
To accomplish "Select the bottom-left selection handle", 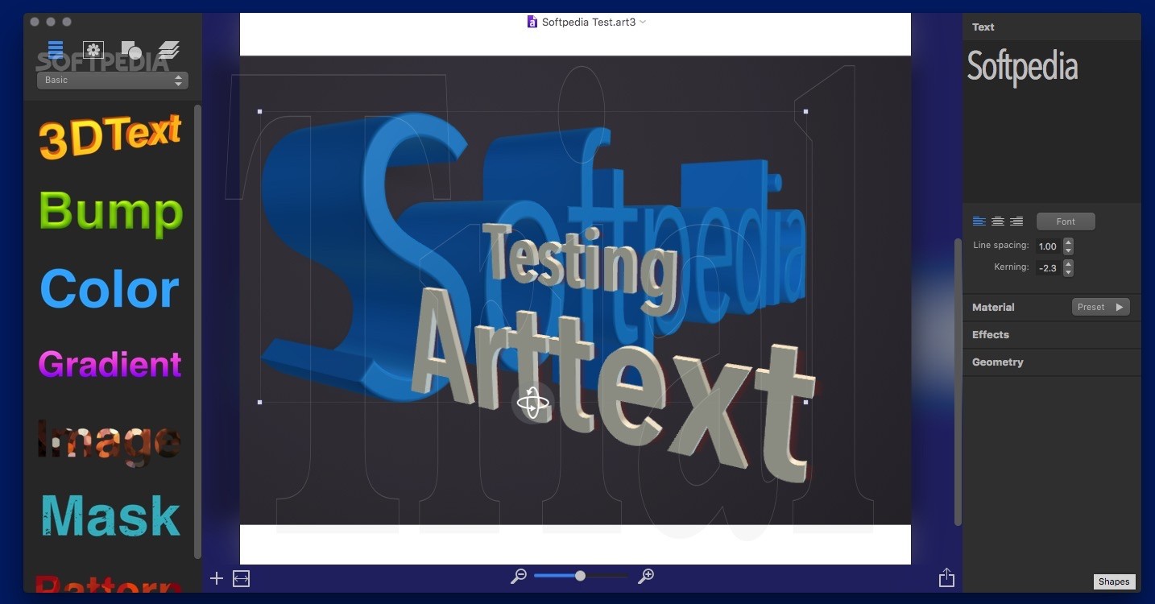I will tap(259, 402).
